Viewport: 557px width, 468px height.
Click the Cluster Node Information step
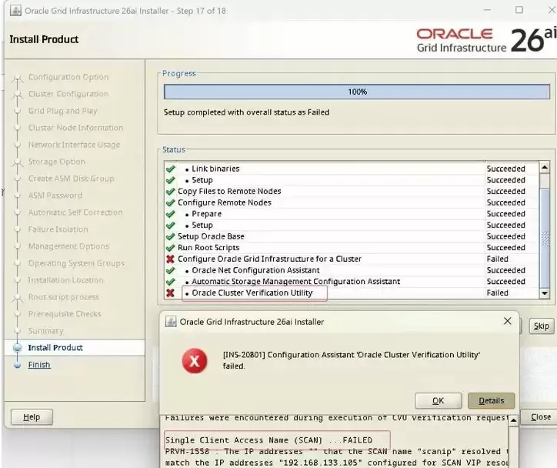click(x=75, y=128)
